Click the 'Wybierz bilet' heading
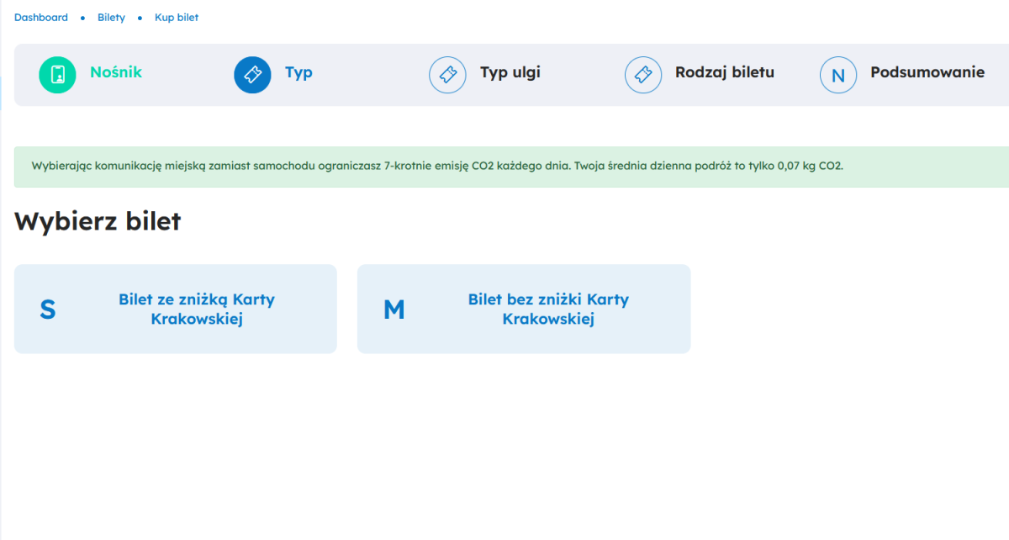This screenshot has height=540, width=1009. click(98, 222)
